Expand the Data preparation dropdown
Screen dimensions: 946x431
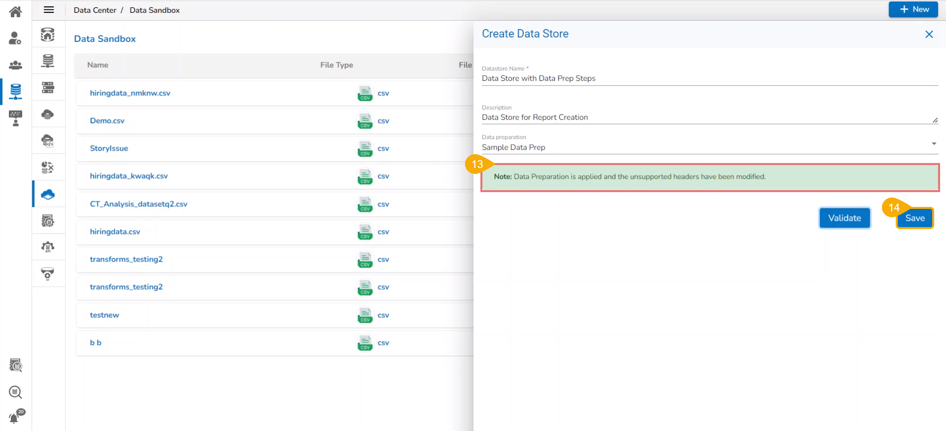point(933,144)
